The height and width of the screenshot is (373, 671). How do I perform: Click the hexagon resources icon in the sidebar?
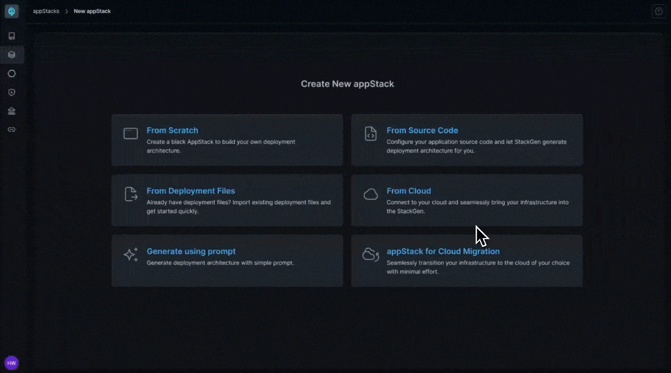11,73
